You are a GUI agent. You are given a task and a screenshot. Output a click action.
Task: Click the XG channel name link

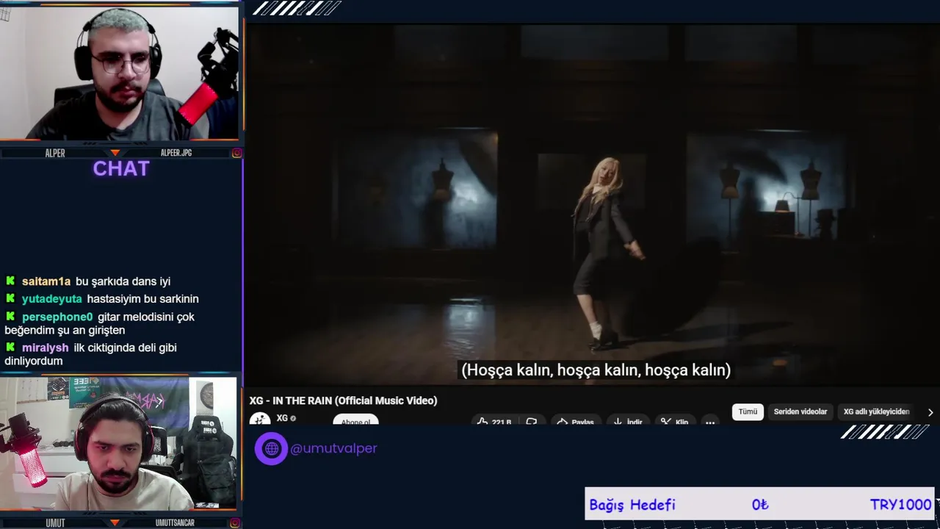pyautogui.click(x=282, y=418)
